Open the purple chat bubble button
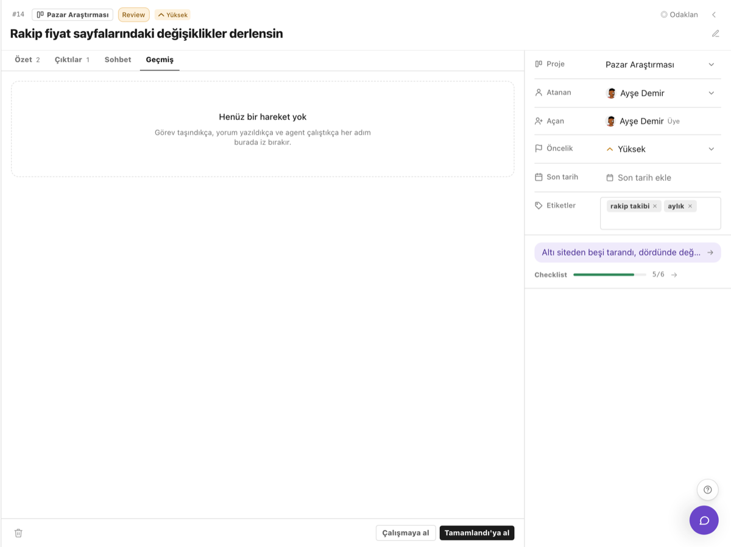The width and height of the screenshot is (731, 547). (x=704, y=520)
